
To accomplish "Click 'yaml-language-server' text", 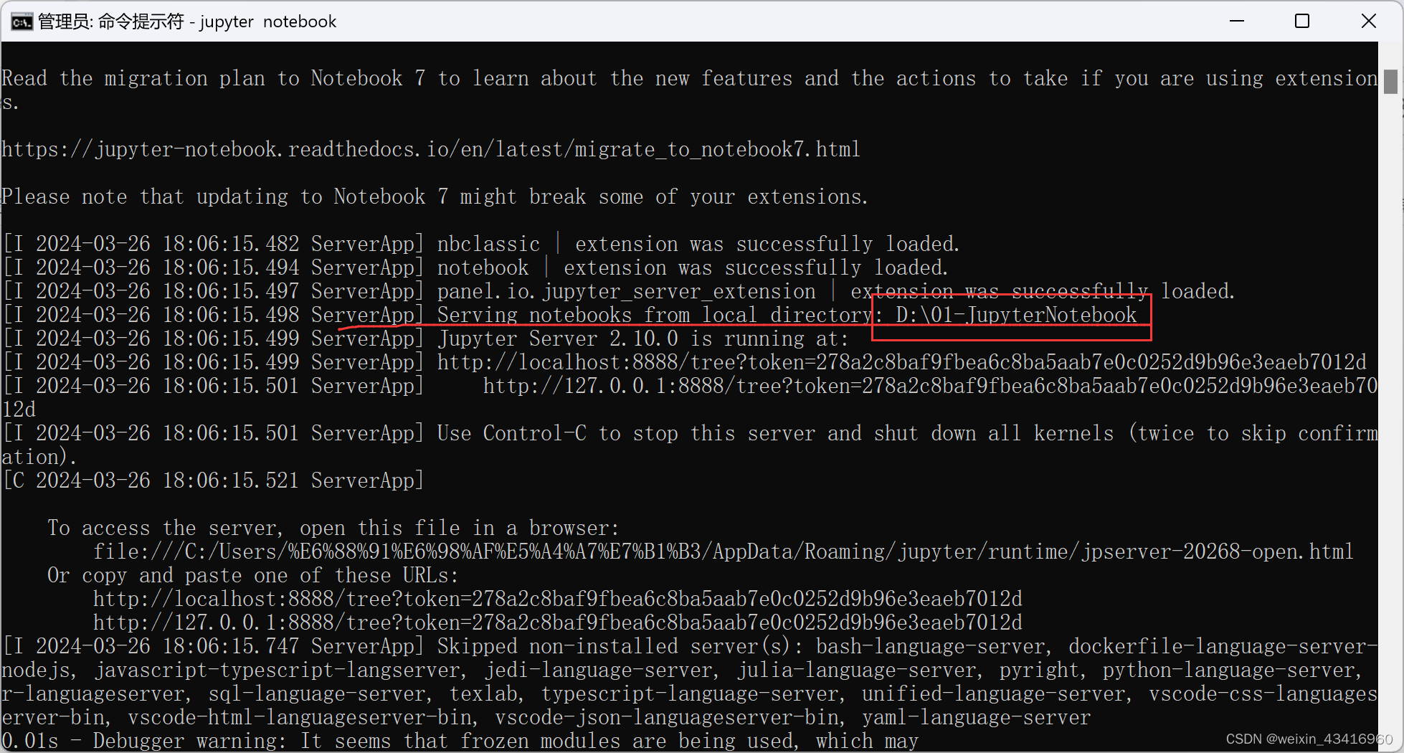I will pos(976,717).
